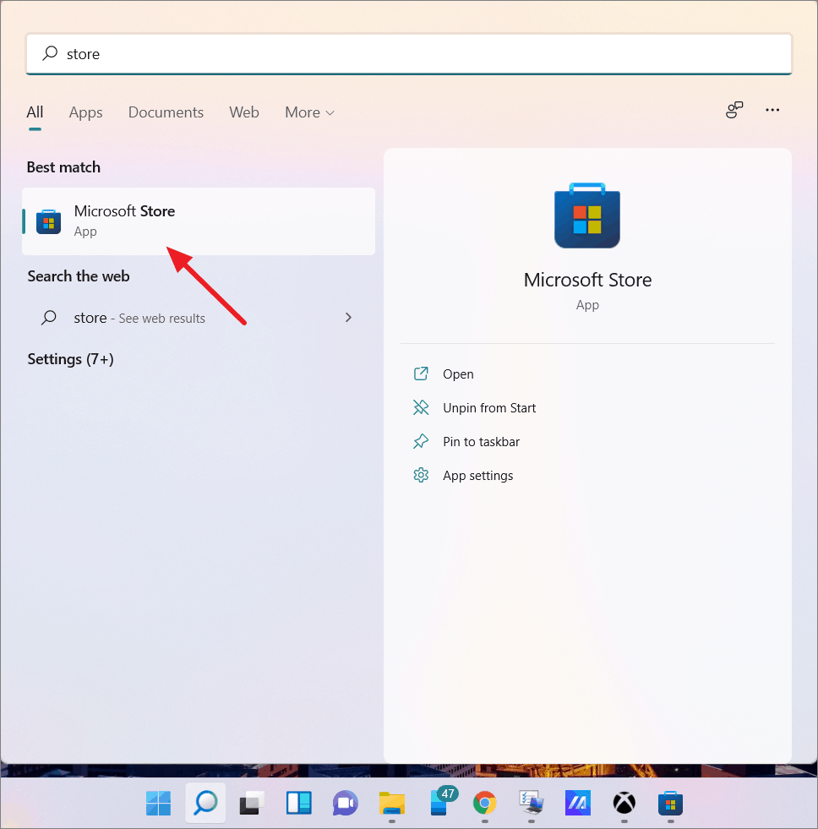
Task: Click the Unpin from Start icon
Action: [421, 407]
